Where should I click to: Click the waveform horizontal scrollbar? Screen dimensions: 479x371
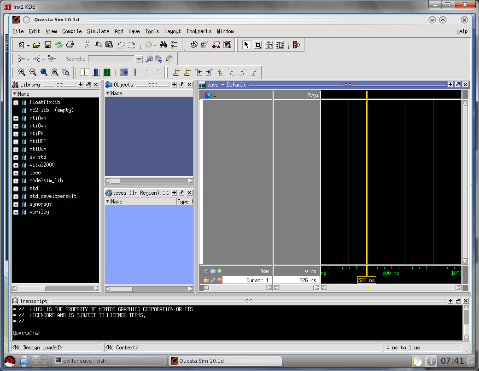[391, 288]
